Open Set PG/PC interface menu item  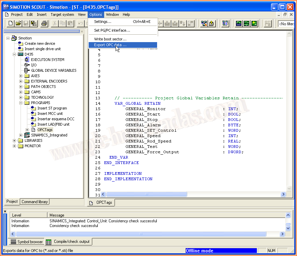[x=112, y=30]
